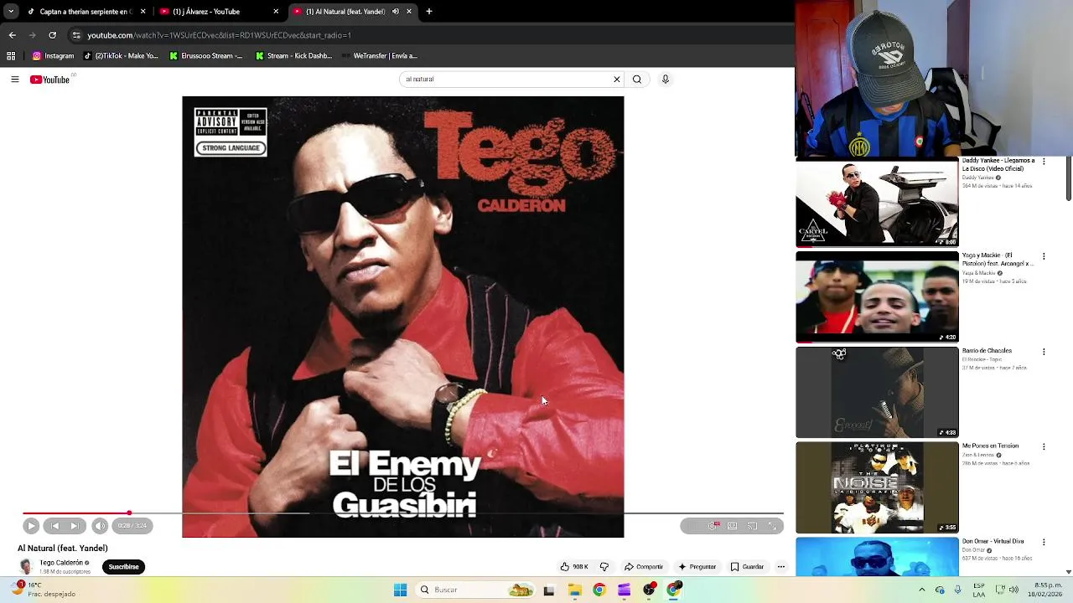Clear the search box with the X
1073x603 pixels.
[x=617, y=80]
